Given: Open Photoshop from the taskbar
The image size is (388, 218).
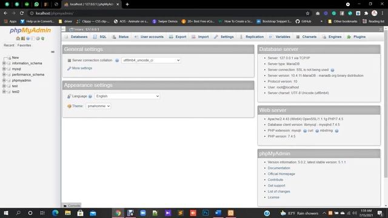Looking at the screenshot, I should point(206,213).
